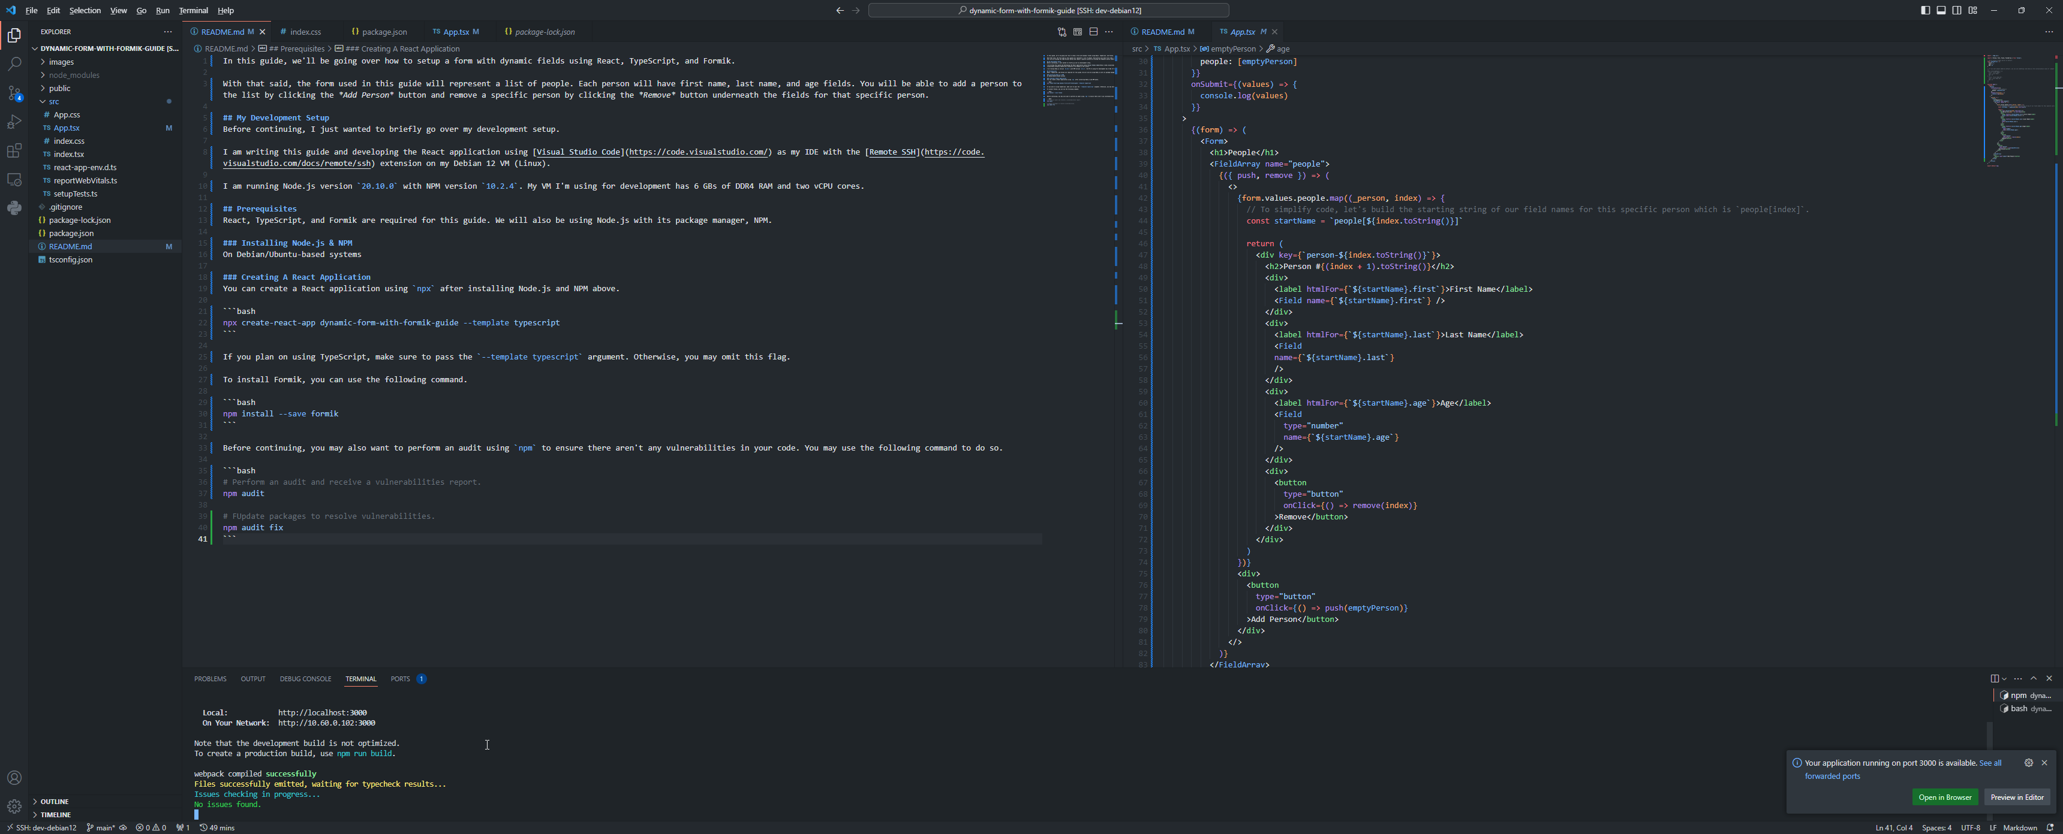Click Open Changes icon in left editor toolbar
The width and height of the screenshot is (2063, 834).
pos(1062,32)
